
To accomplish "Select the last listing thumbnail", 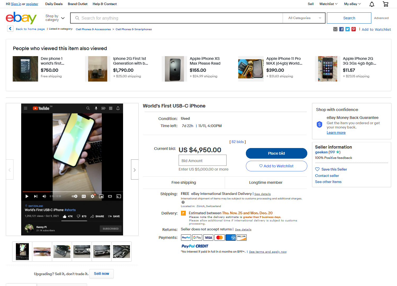I will (121, 252).
